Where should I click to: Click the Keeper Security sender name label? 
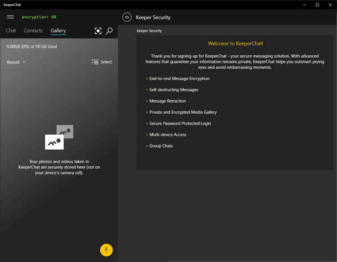point(149,31)
